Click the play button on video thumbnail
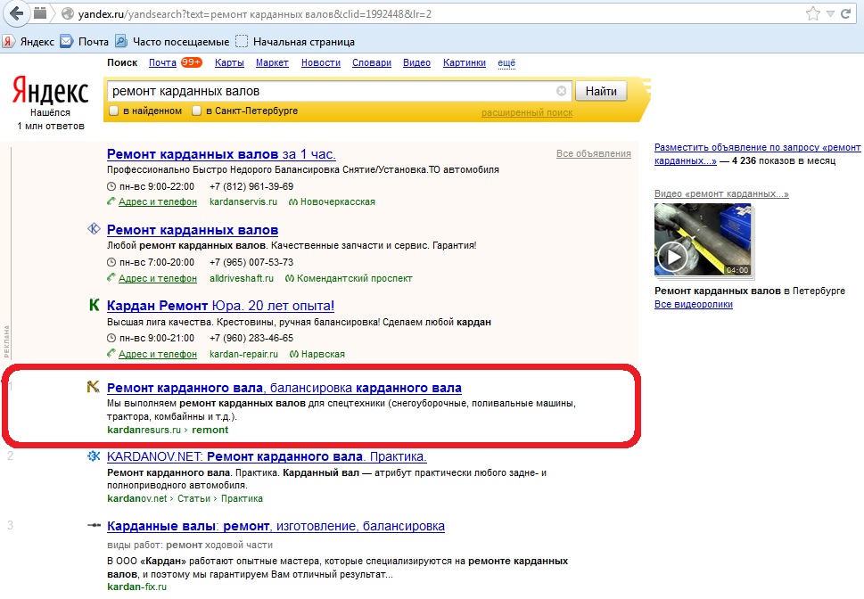This screenshot has width=864, height=599. pyautogui.click(x=673, y=258)
